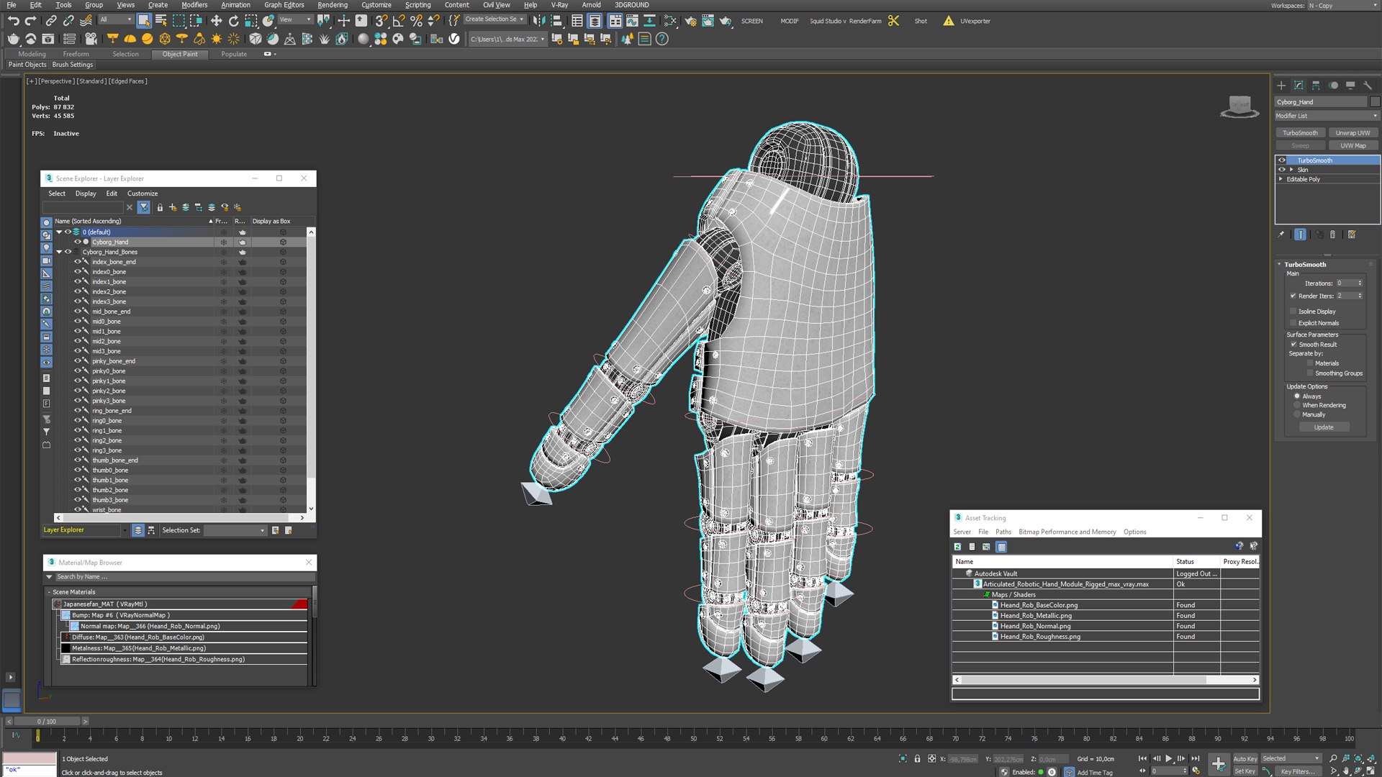The height and width of the screenshot is (777, 1382).
Task: Collapse the TurboSmooth rollout header
Action: pyautogui.click(x=1305, y=265)
